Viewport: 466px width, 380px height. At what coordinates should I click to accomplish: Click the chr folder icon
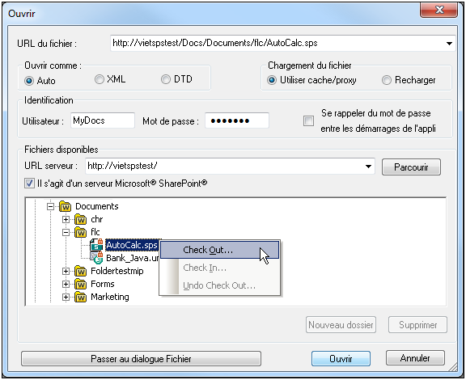pyautogui.click(x=80, y=220)
